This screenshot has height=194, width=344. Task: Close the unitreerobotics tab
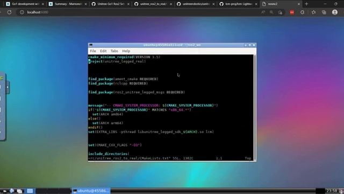click(x=213, y=4)
